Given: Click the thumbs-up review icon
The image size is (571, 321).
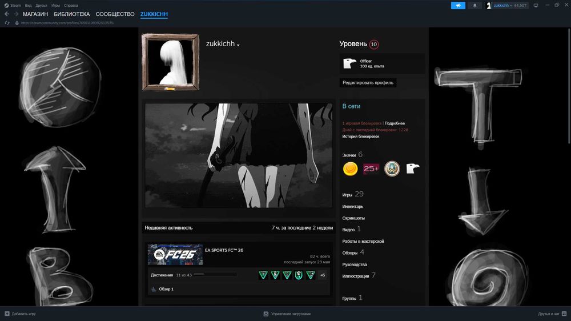Looking at the screenshot, I should pos(154,289).
